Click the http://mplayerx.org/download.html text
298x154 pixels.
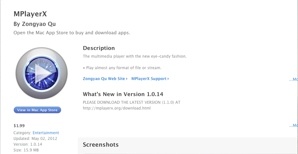click(x=117, y=108)
